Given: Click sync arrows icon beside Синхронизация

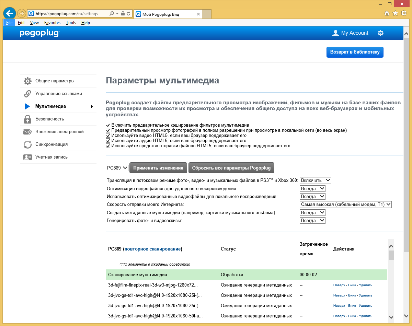Looking at the screenshot, I should [27, 144].
